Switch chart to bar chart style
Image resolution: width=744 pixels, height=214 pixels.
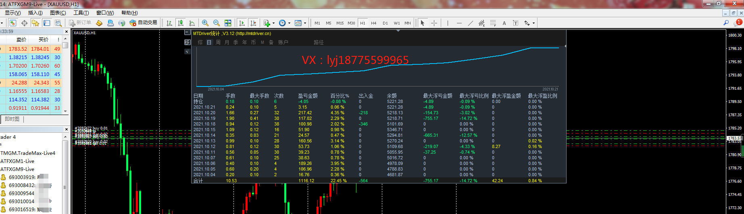[169, 23]
